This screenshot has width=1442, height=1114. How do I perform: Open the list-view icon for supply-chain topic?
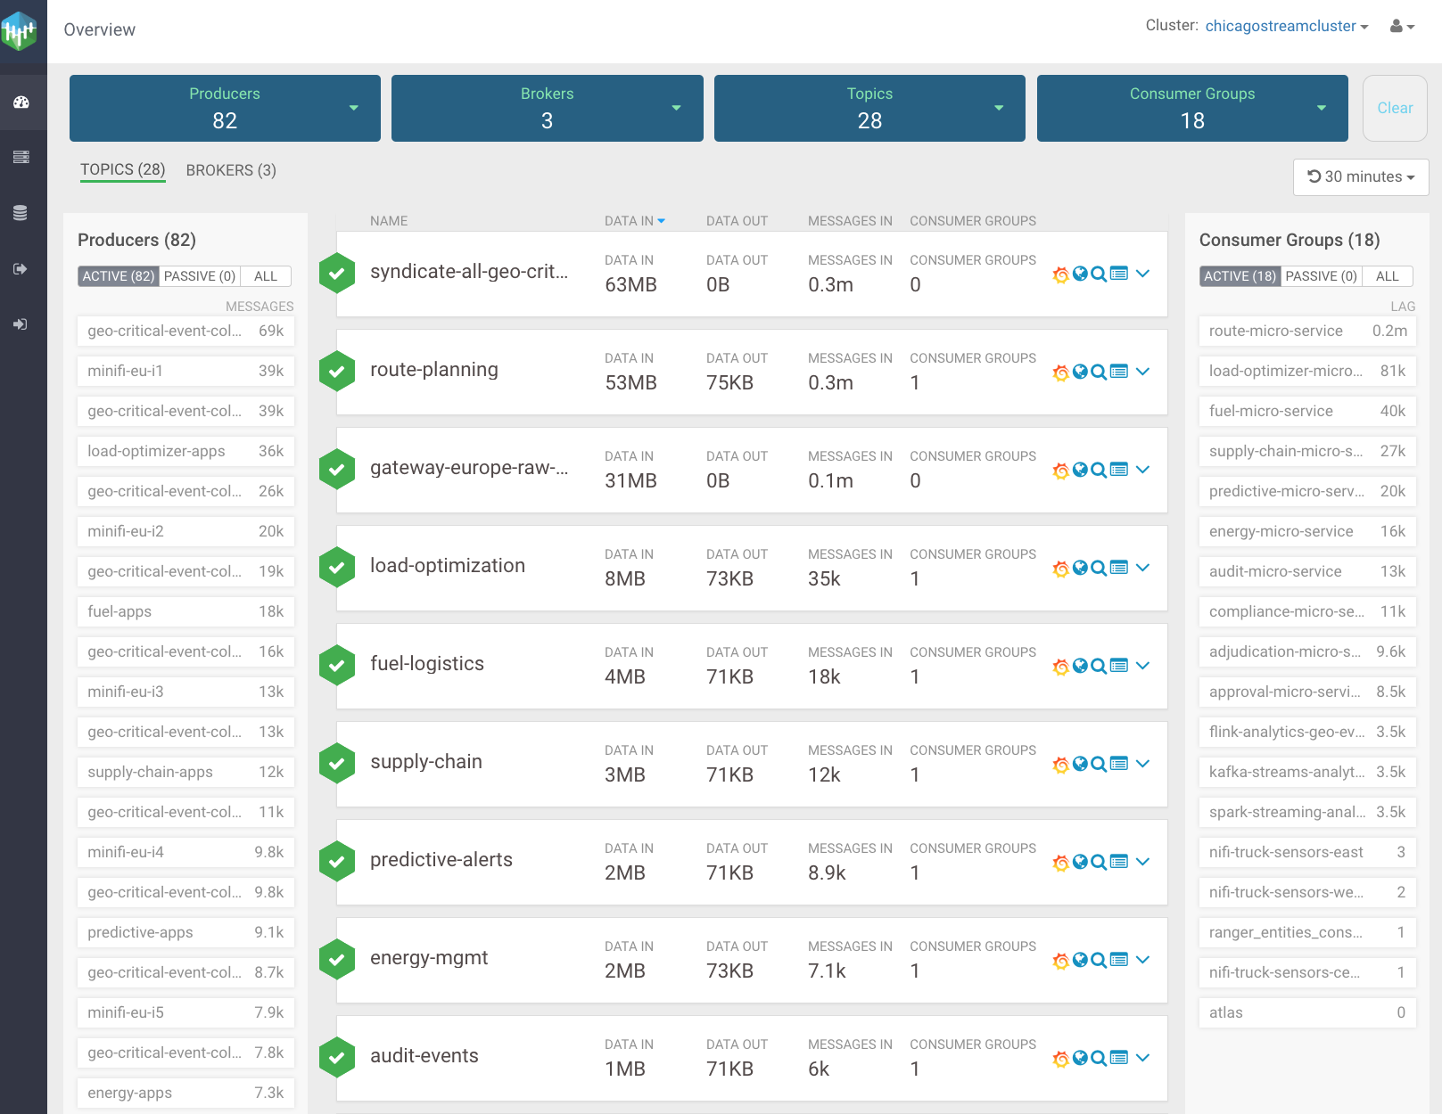coord(1119,764)
